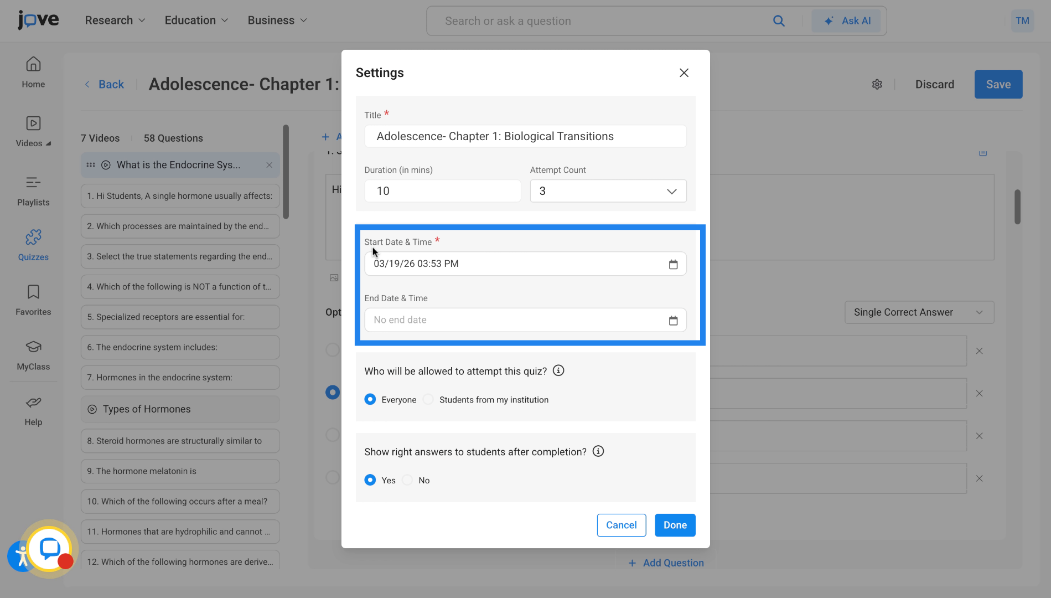The image size is (1051, 598).
Task: Select the Videos icon in the sidebar
Action: click(33, 131)
